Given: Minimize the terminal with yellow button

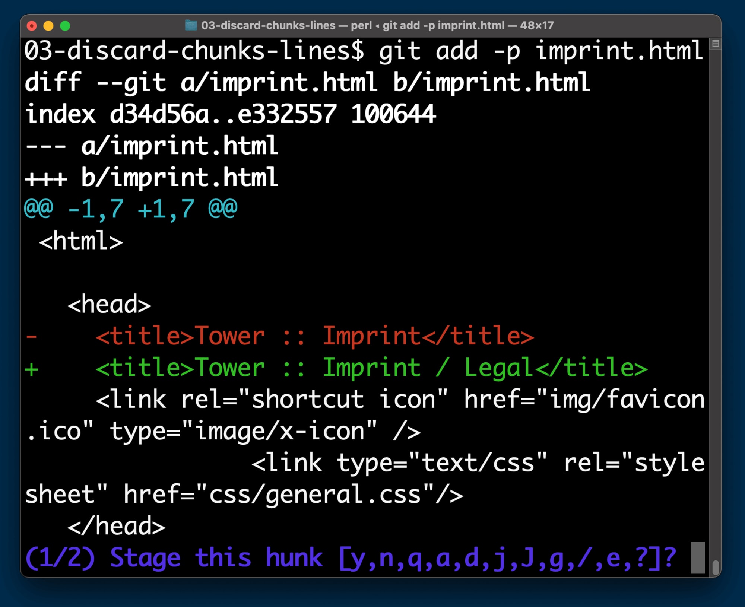Looking at the screenshot, I should [x=48, y=26].
